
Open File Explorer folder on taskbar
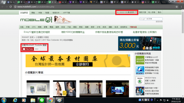point(33,100)
